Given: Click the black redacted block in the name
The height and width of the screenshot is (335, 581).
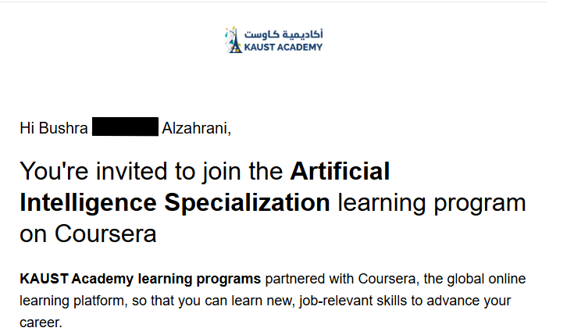Looking at the screenshot, I should coord(125,127).
